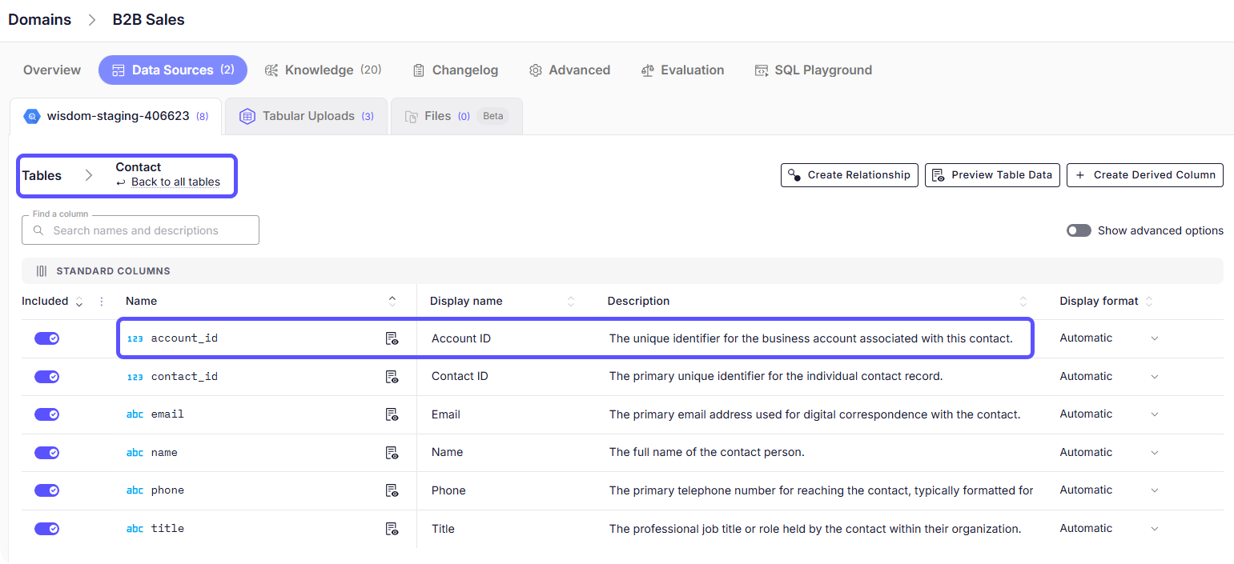Click the Create Derived Column button

click(x=1144, y=174)
